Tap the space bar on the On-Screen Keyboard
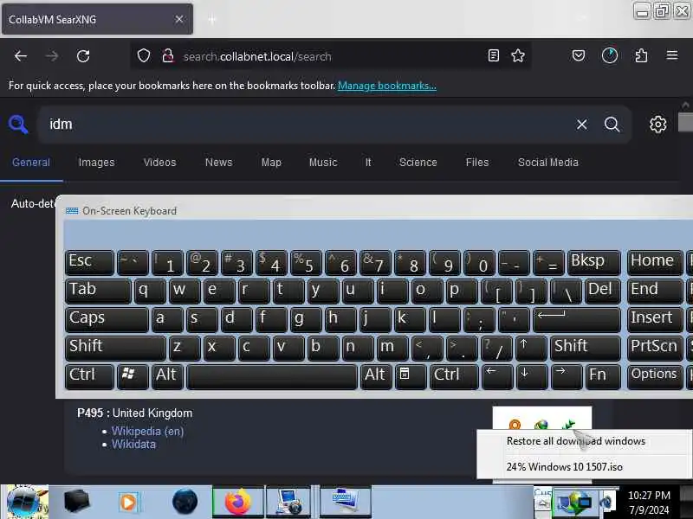This screenshot has height=519, width=693. (x=272, y=377)
